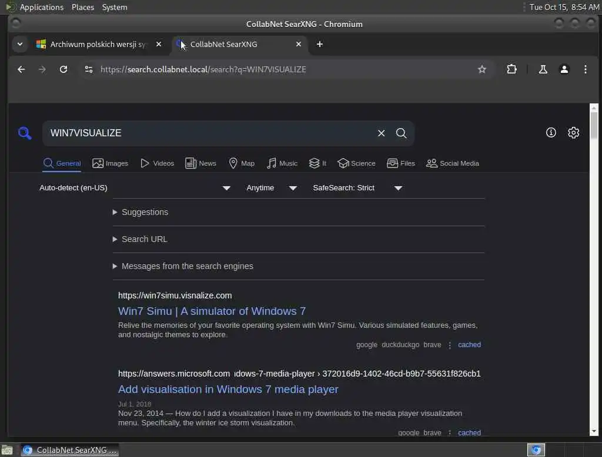Click the scrollbar up arrow
Image resolution: width=602 pixels, height=457 pixels.
594,108
